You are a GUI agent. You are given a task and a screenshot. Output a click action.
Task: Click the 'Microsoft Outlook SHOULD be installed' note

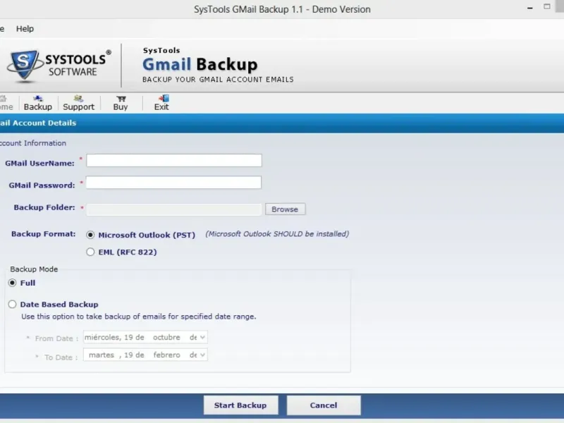click(x=277, y=234)
